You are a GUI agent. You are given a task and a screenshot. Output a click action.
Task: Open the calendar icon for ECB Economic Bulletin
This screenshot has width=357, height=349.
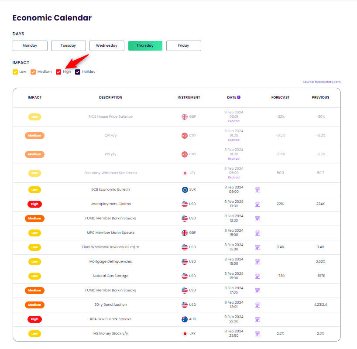click(x=257, y=190)
